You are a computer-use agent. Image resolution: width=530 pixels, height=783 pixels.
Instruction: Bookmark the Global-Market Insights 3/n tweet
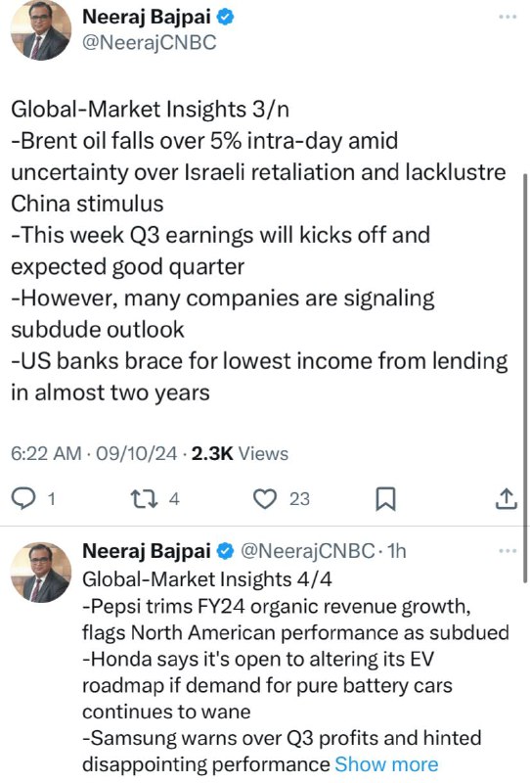(385, 499)
